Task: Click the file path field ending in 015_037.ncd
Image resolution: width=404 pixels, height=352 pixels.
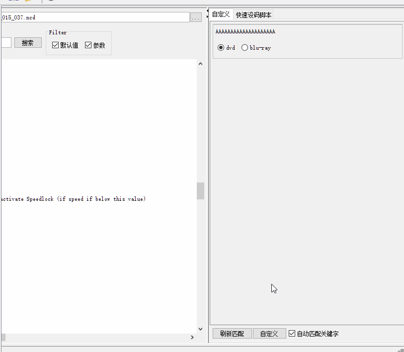Action: [95, 17]
